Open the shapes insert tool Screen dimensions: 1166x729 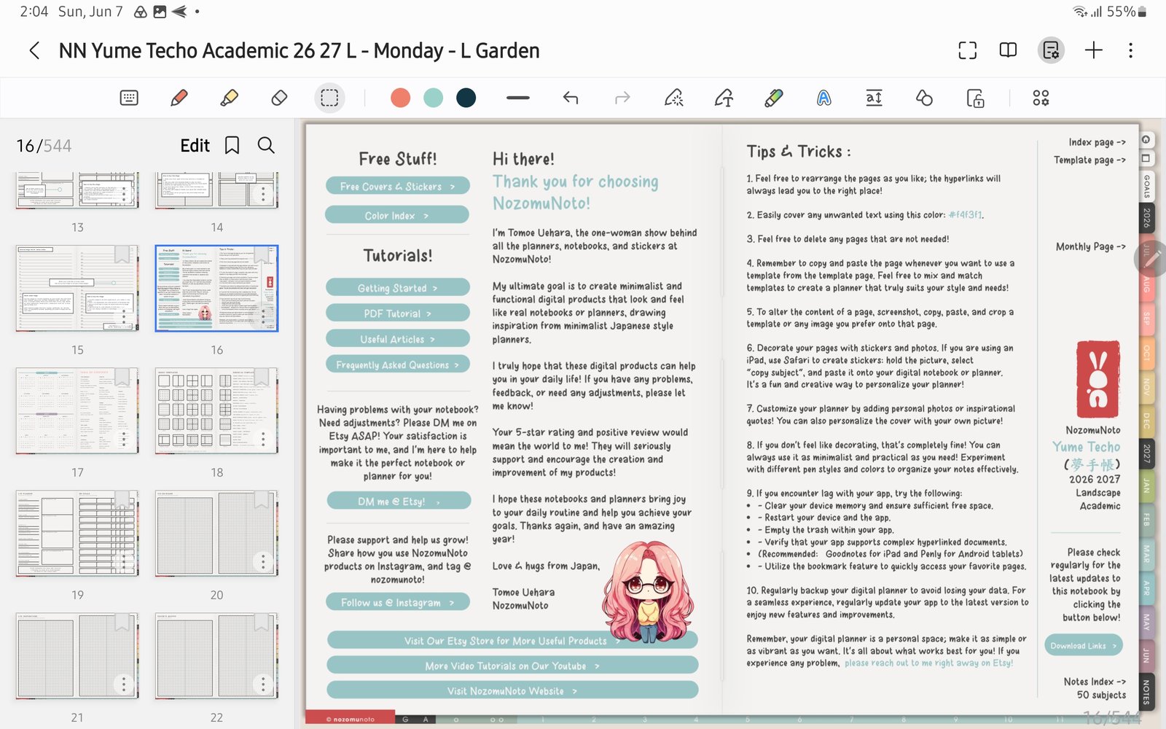(x=924, y=98)
